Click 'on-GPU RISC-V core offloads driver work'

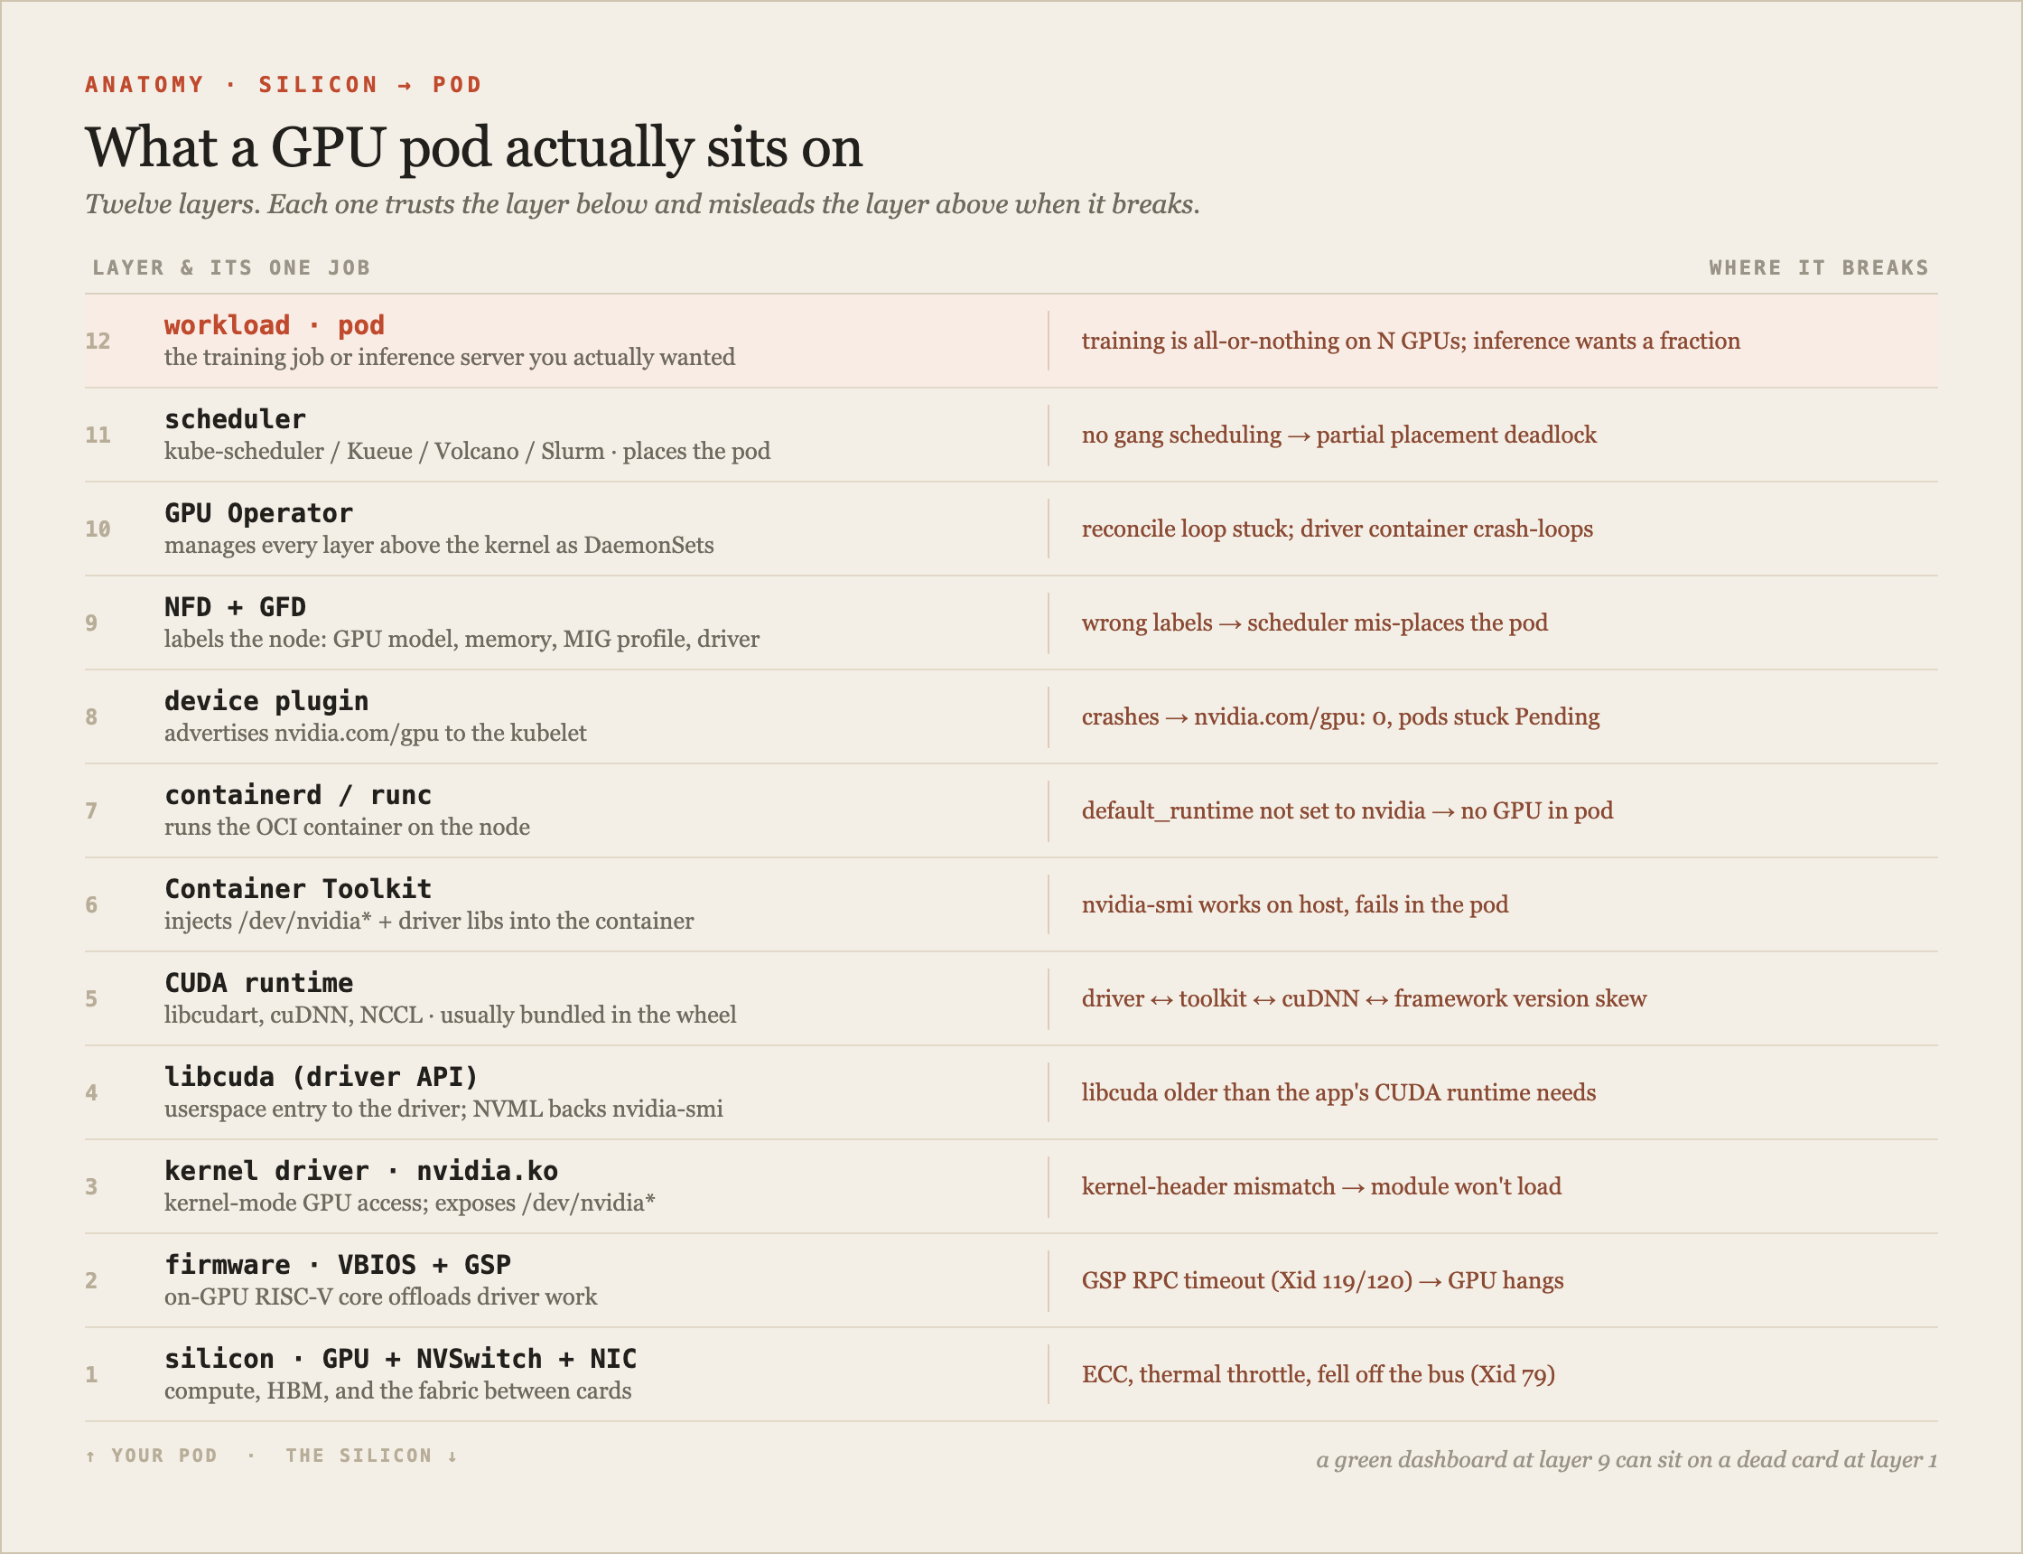(x=381, y=1296)
